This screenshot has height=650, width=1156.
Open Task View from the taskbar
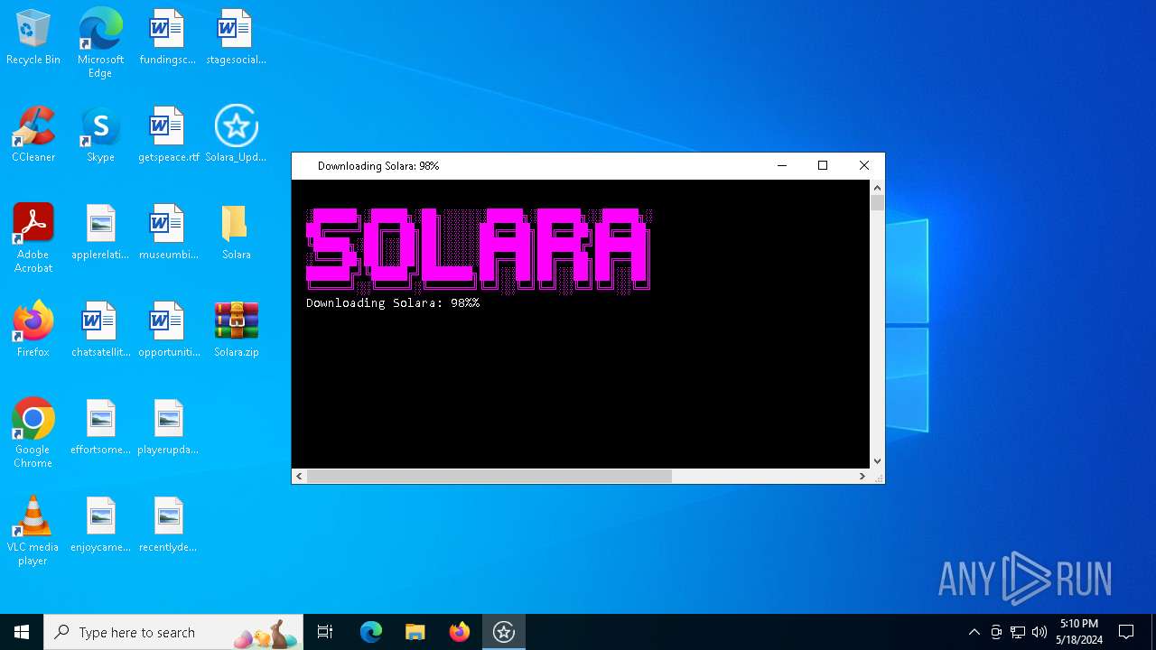click(x=325, y=632)
